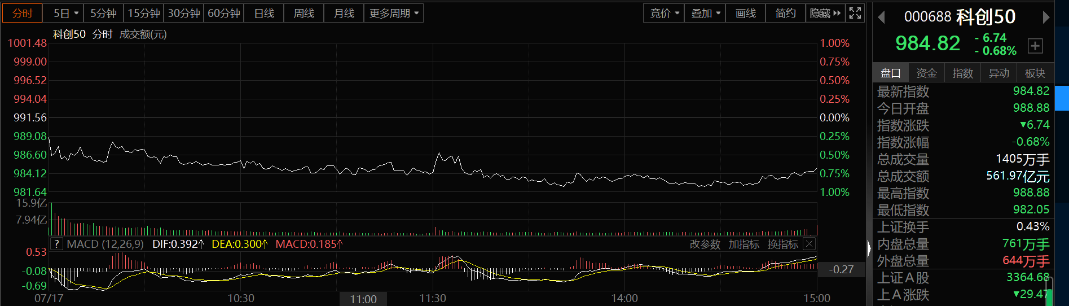Collapse side panel using 隐藏 arrows button
1069x306 pixels.
[825, 13]
